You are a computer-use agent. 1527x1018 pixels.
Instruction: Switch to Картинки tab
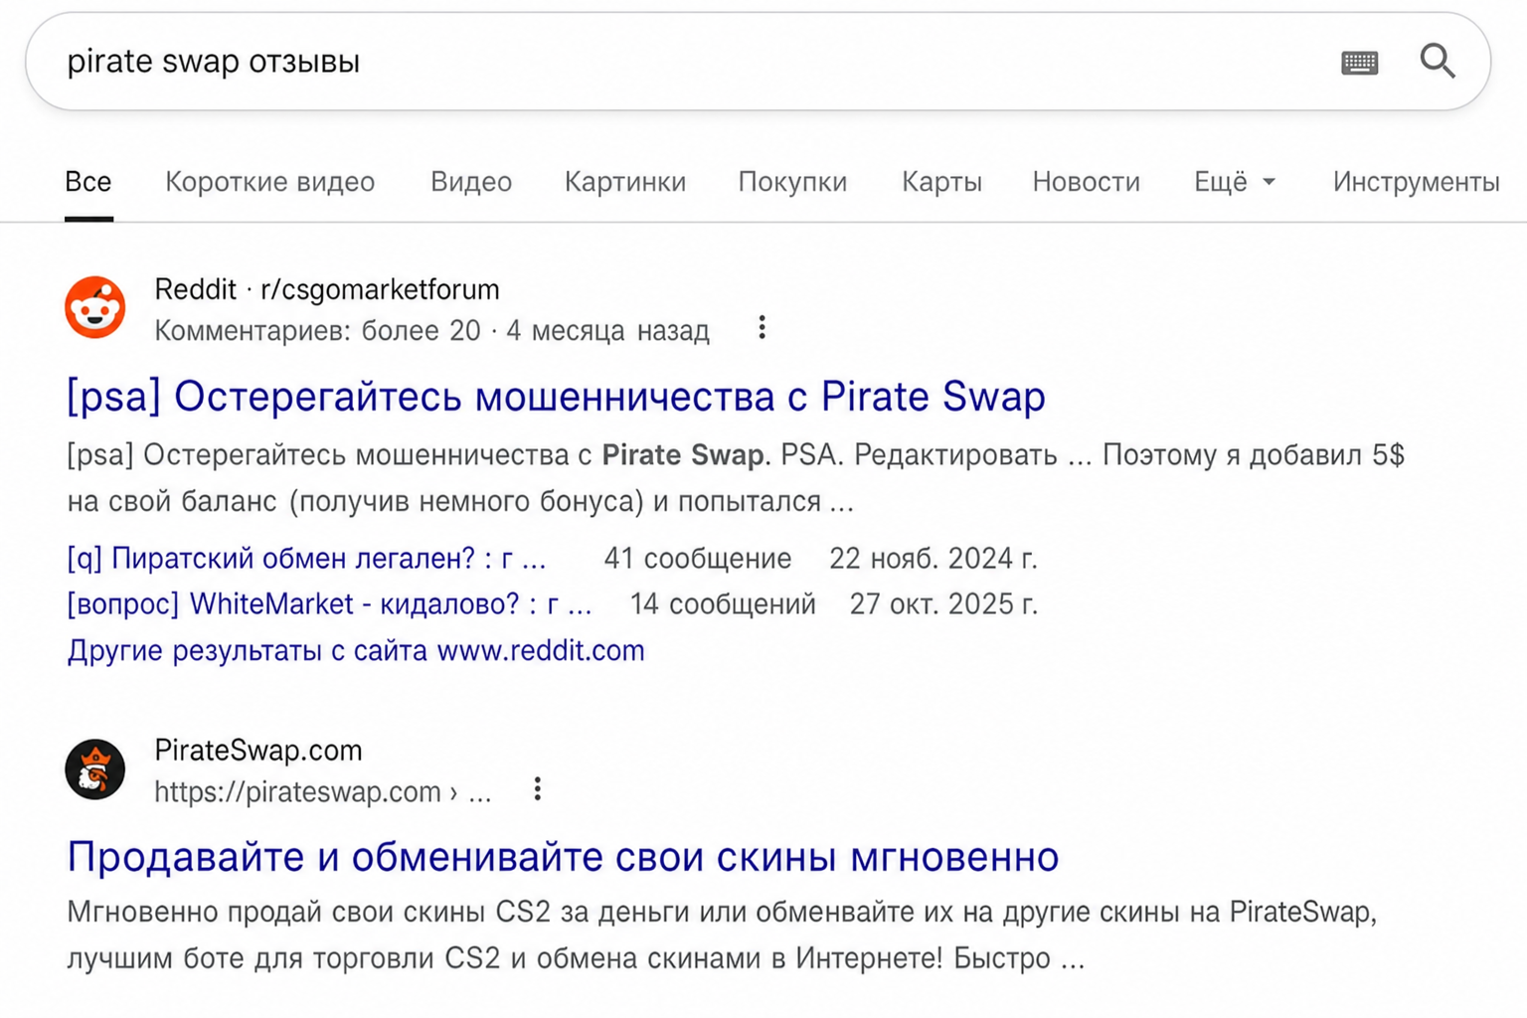point(625,182)
